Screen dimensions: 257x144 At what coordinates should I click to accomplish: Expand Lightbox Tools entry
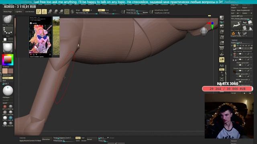237,16
